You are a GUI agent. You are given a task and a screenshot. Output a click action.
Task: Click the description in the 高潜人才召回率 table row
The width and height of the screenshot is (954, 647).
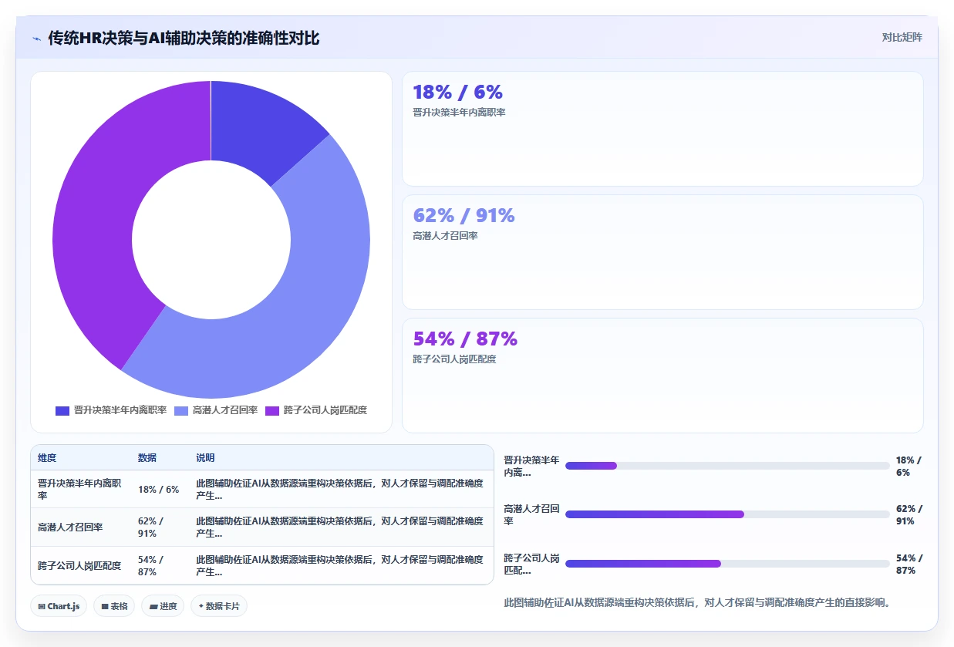341,527
